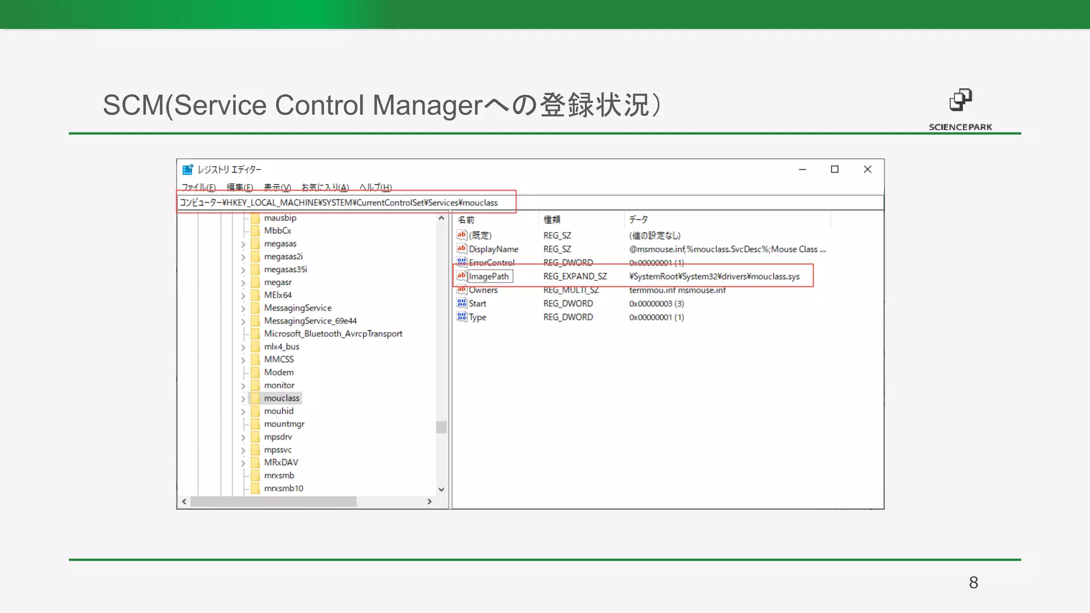
Task: Expand the megasas tree node
Action: (243, 244)
